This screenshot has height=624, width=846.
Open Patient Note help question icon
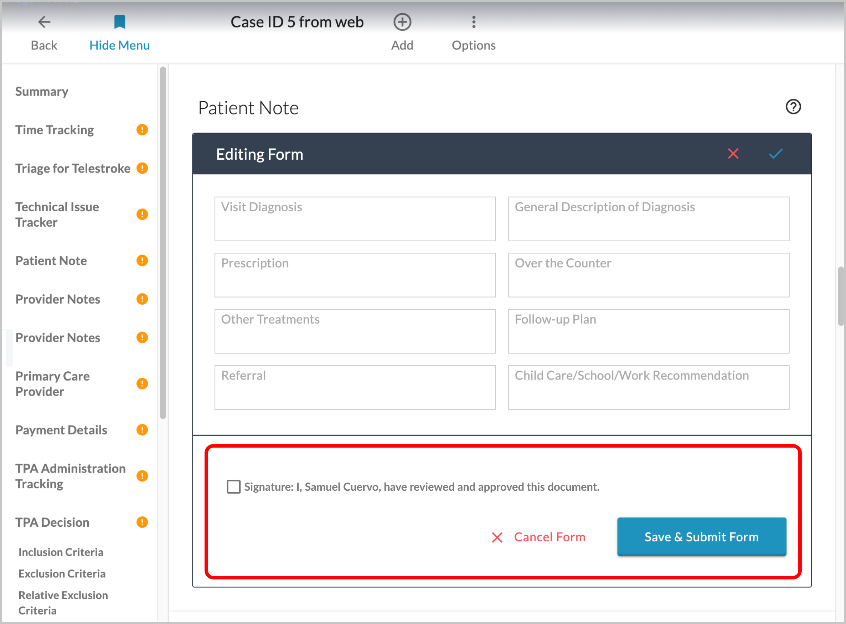tap(793, 107)
